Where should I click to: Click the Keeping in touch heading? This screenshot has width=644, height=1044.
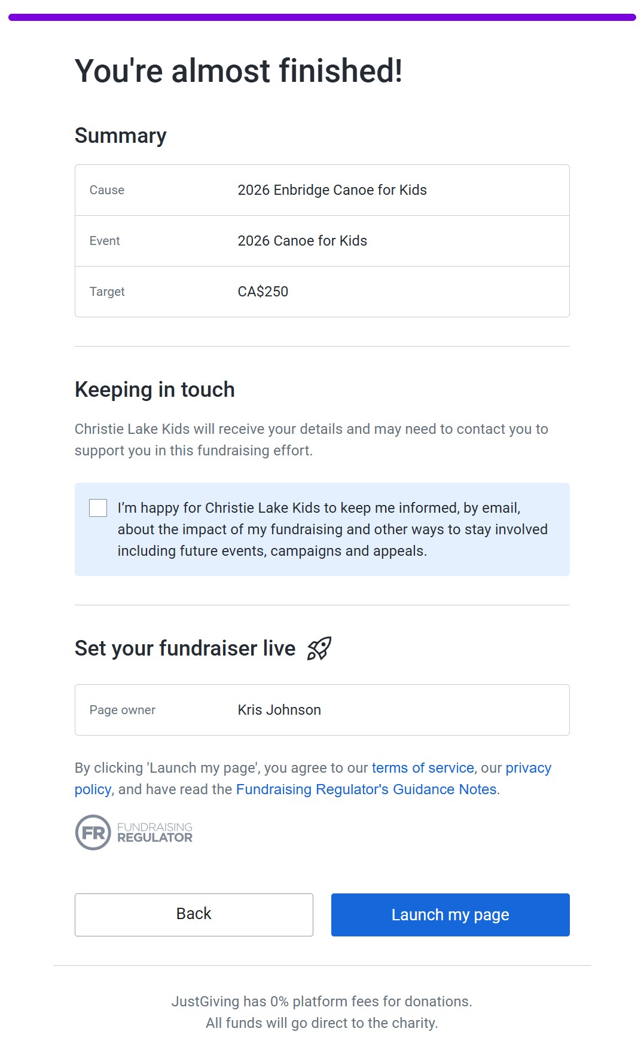(x=154, y=390)
